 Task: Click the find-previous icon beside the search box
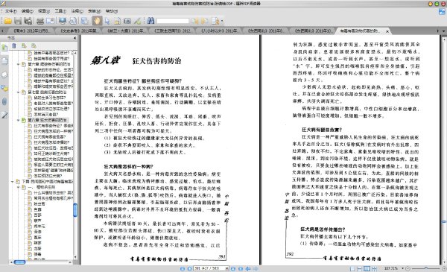click(195, 21)
